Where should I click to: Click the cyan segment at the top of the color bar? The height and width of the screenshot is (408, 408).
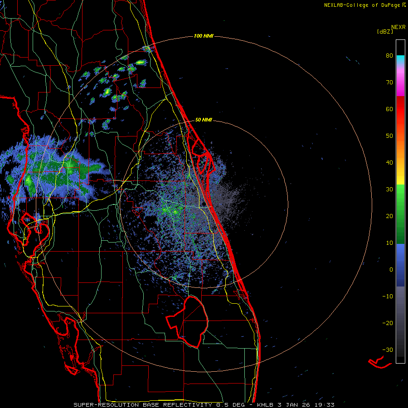[400, 59]
